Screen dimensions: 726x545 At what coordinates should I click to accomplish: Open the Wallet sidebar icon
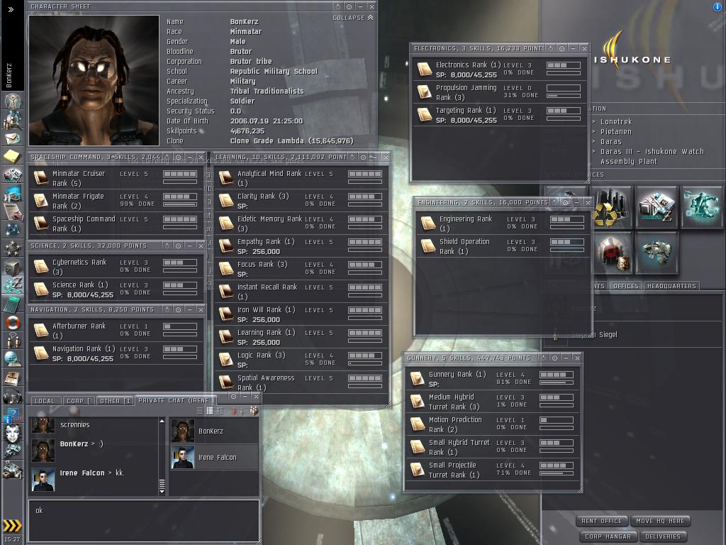pyautogui.click(x=13, y=285)
